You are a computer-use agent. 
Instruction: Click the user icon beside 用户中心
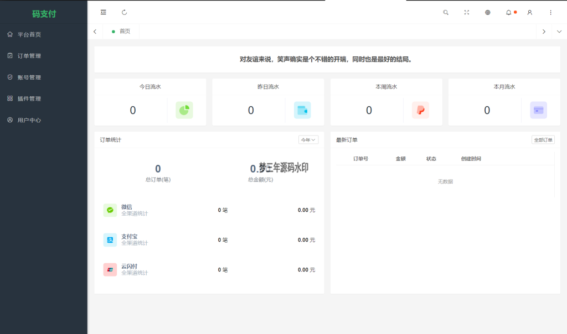tap(10, 120)
